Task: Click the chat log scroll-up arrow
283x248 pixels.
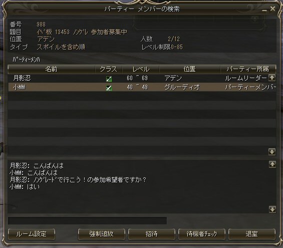Action: [272, 164]
